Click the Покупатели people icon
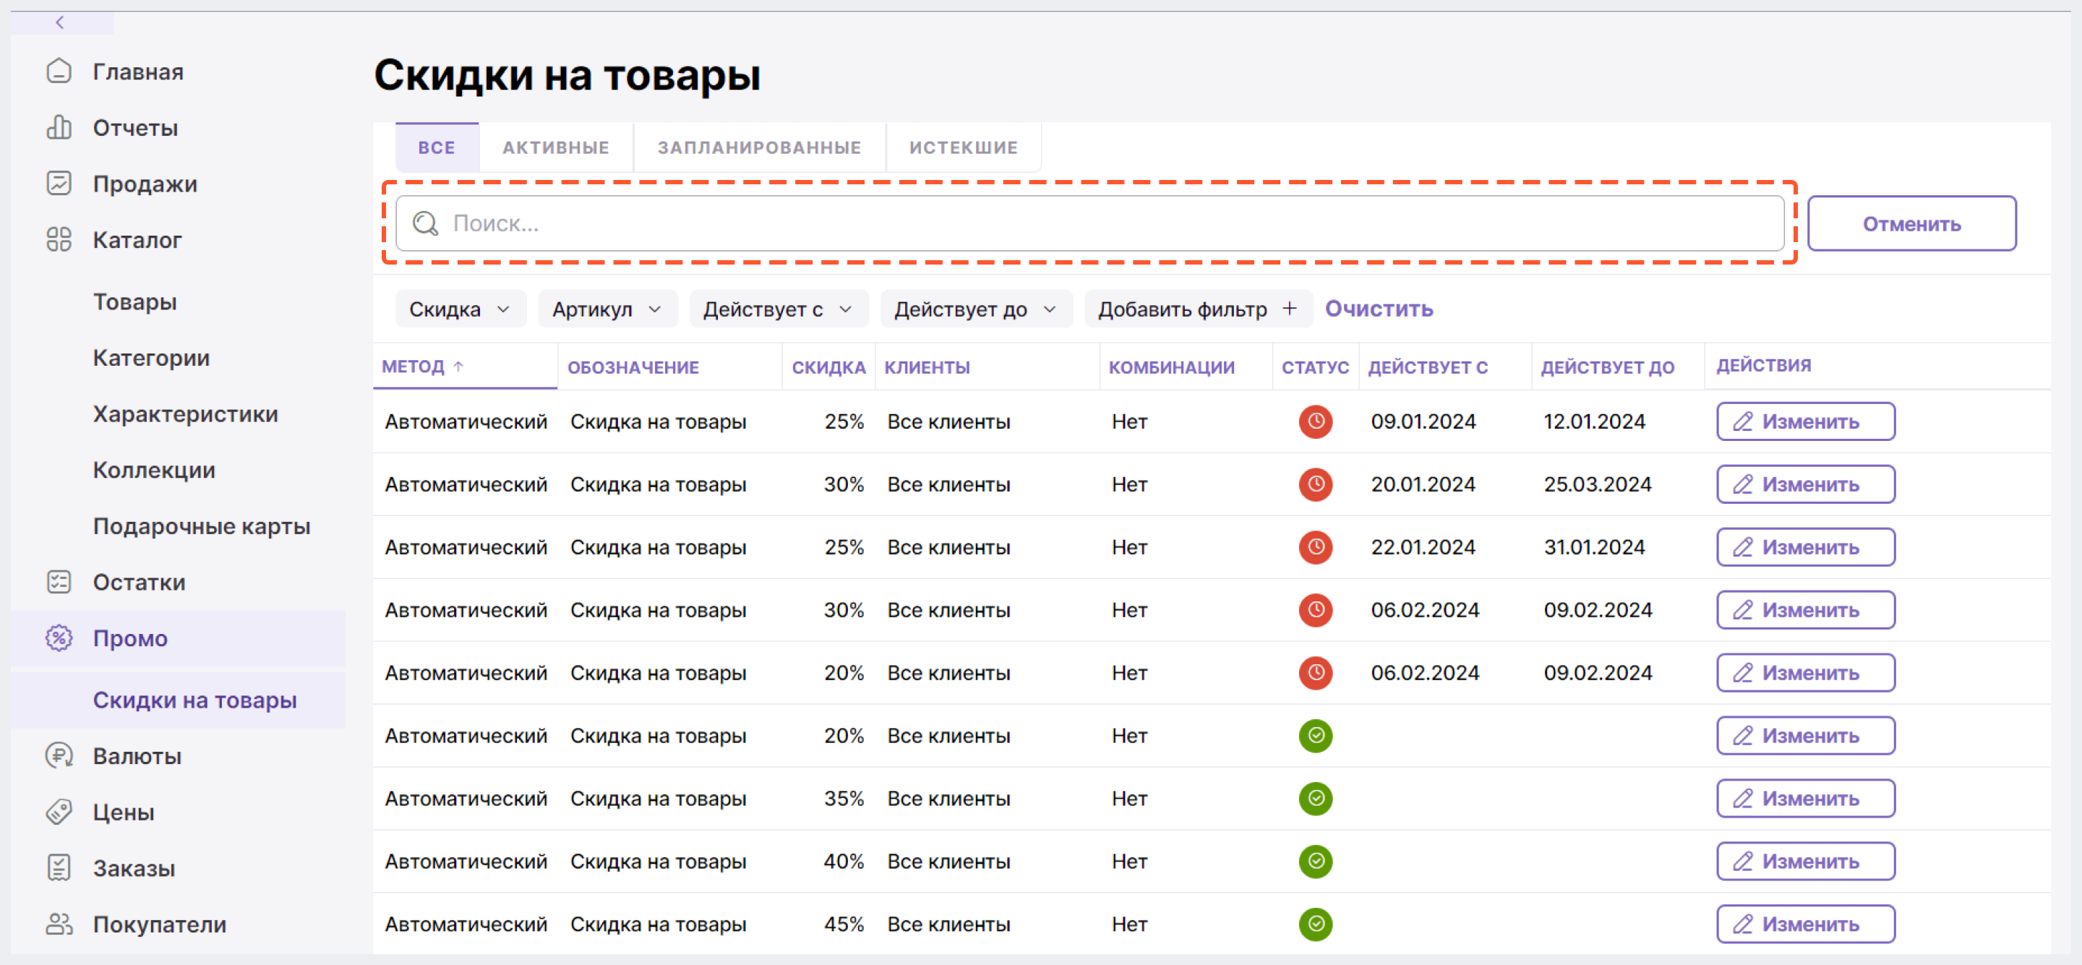This screenshot has height=965, width=2082. [59, 924]
